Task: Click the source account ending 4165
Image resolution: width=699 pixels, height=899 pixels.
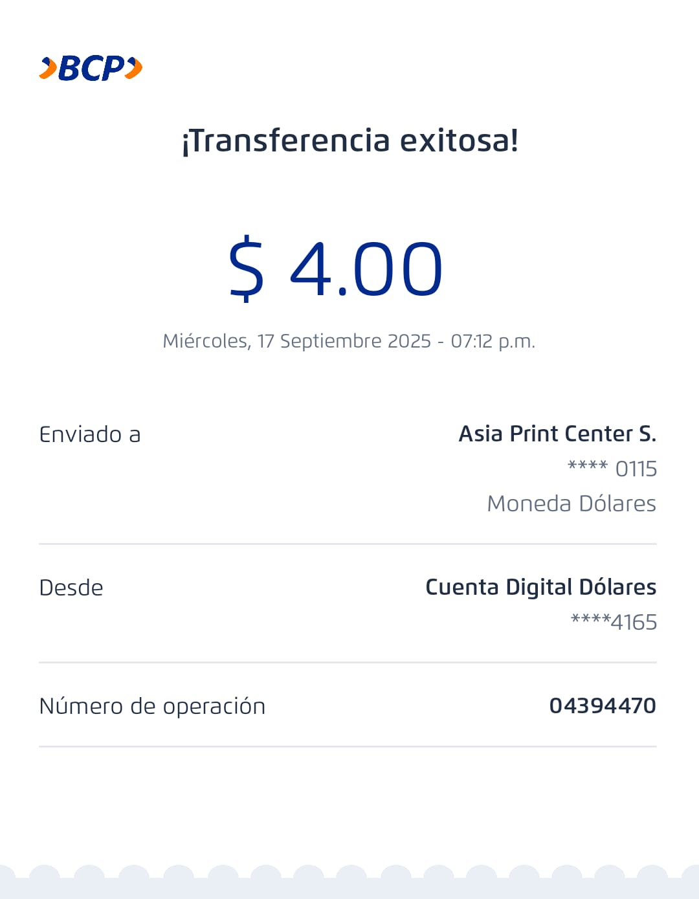Action: click(x=614, y=622)
